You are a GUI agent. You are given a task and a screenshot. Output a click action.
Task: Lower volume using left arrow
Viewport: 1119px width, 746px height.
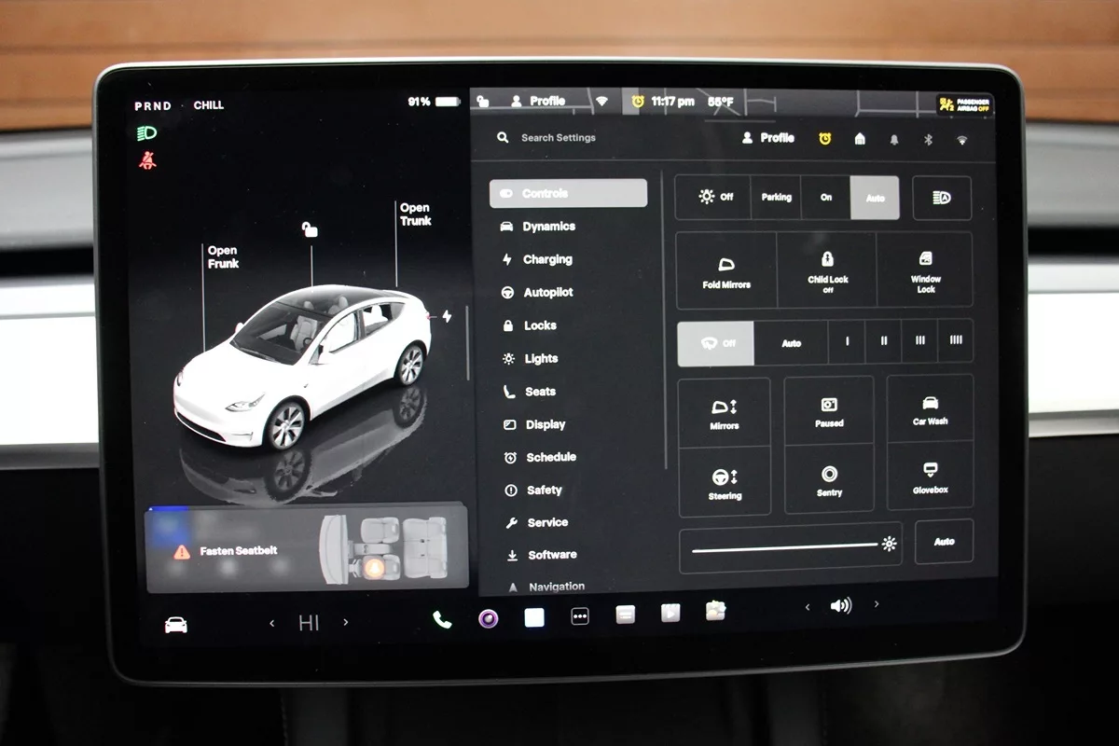click(808, 606)
